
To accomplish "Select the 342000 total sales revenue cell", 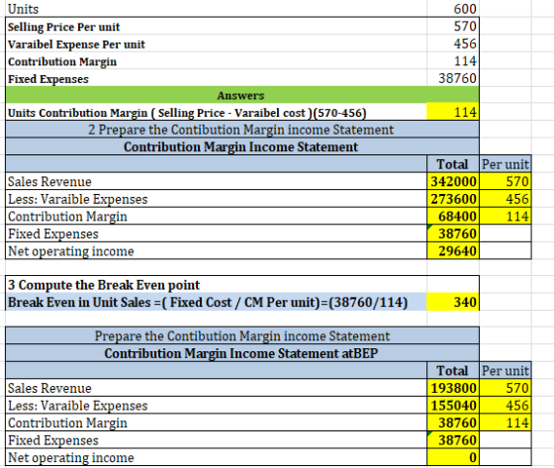I will click(453, 181).
